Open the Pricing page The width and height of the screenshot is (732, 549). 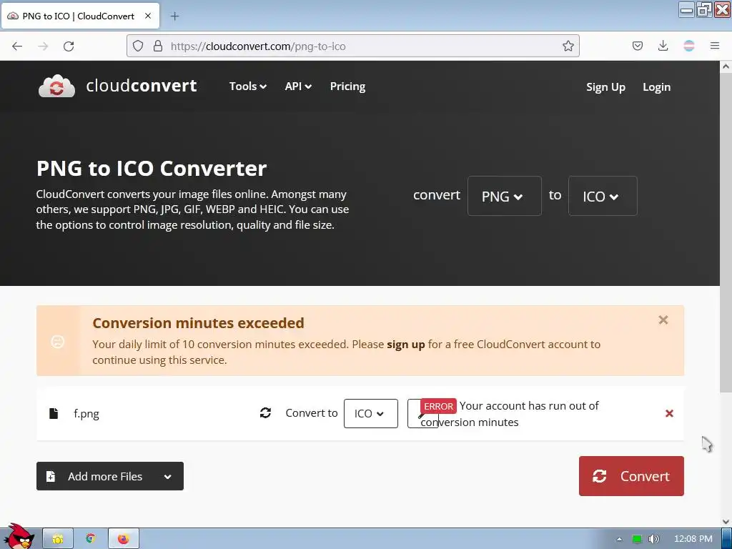click(348, 86)
